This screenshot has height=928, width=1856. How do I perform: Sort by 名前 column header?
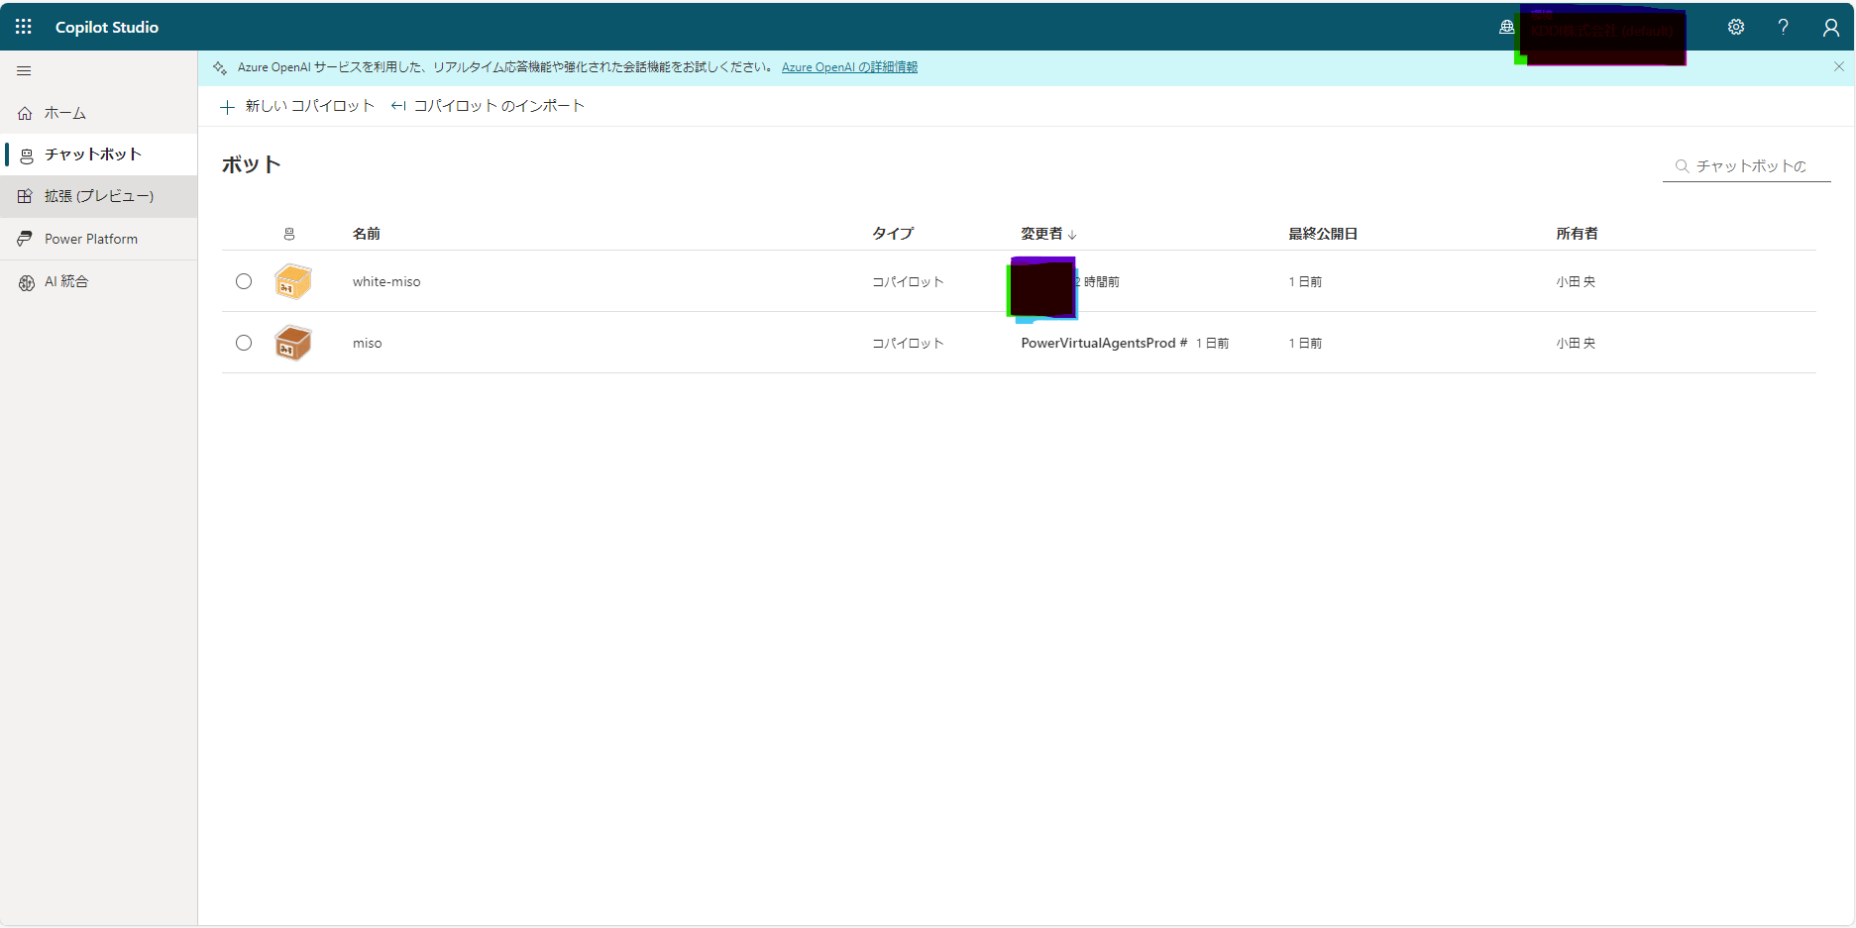pyautogui.click(x=367, y=234)
